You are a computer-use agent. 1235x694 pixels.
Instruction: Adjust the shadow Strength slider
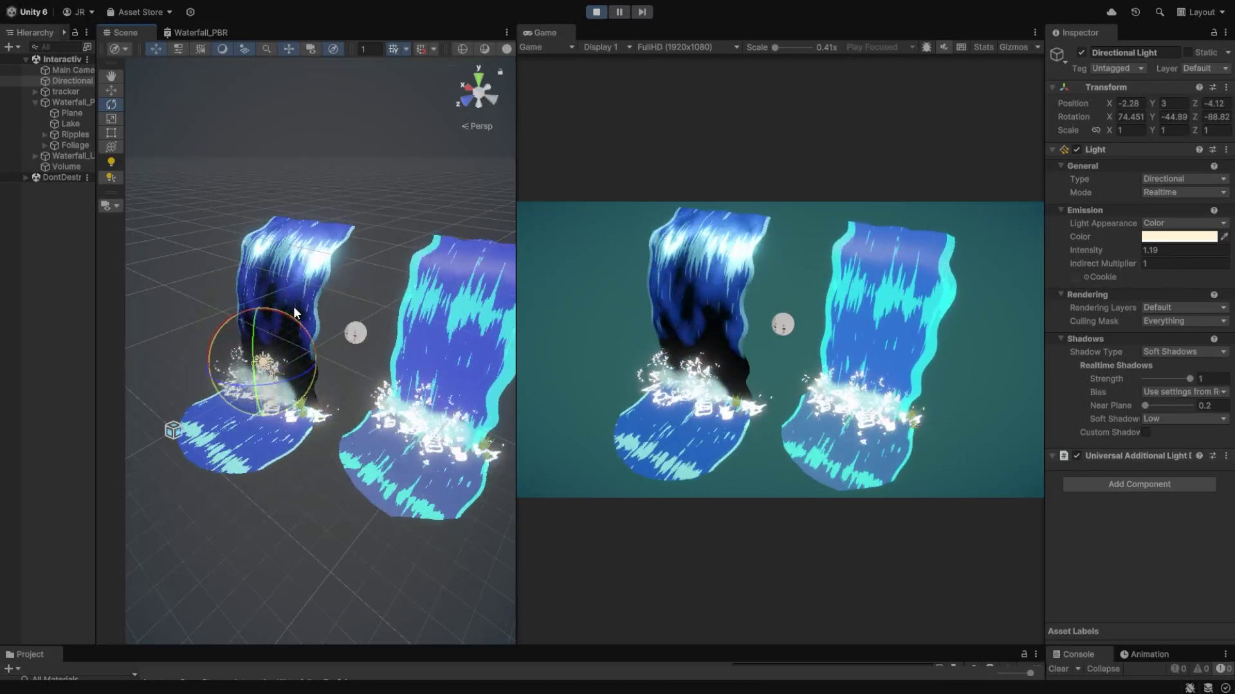(1167, 378)
